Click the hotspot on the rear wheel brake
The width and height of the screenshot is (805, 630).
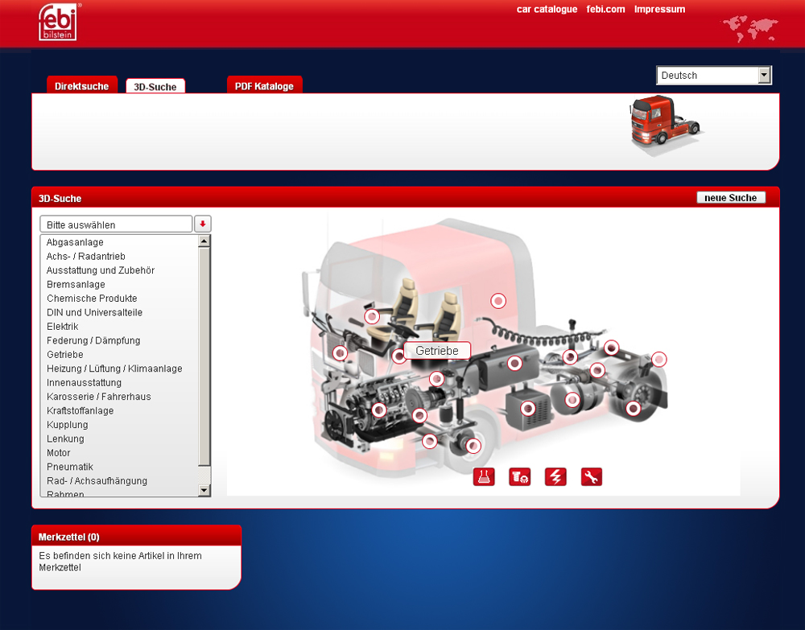pos(634,409)
